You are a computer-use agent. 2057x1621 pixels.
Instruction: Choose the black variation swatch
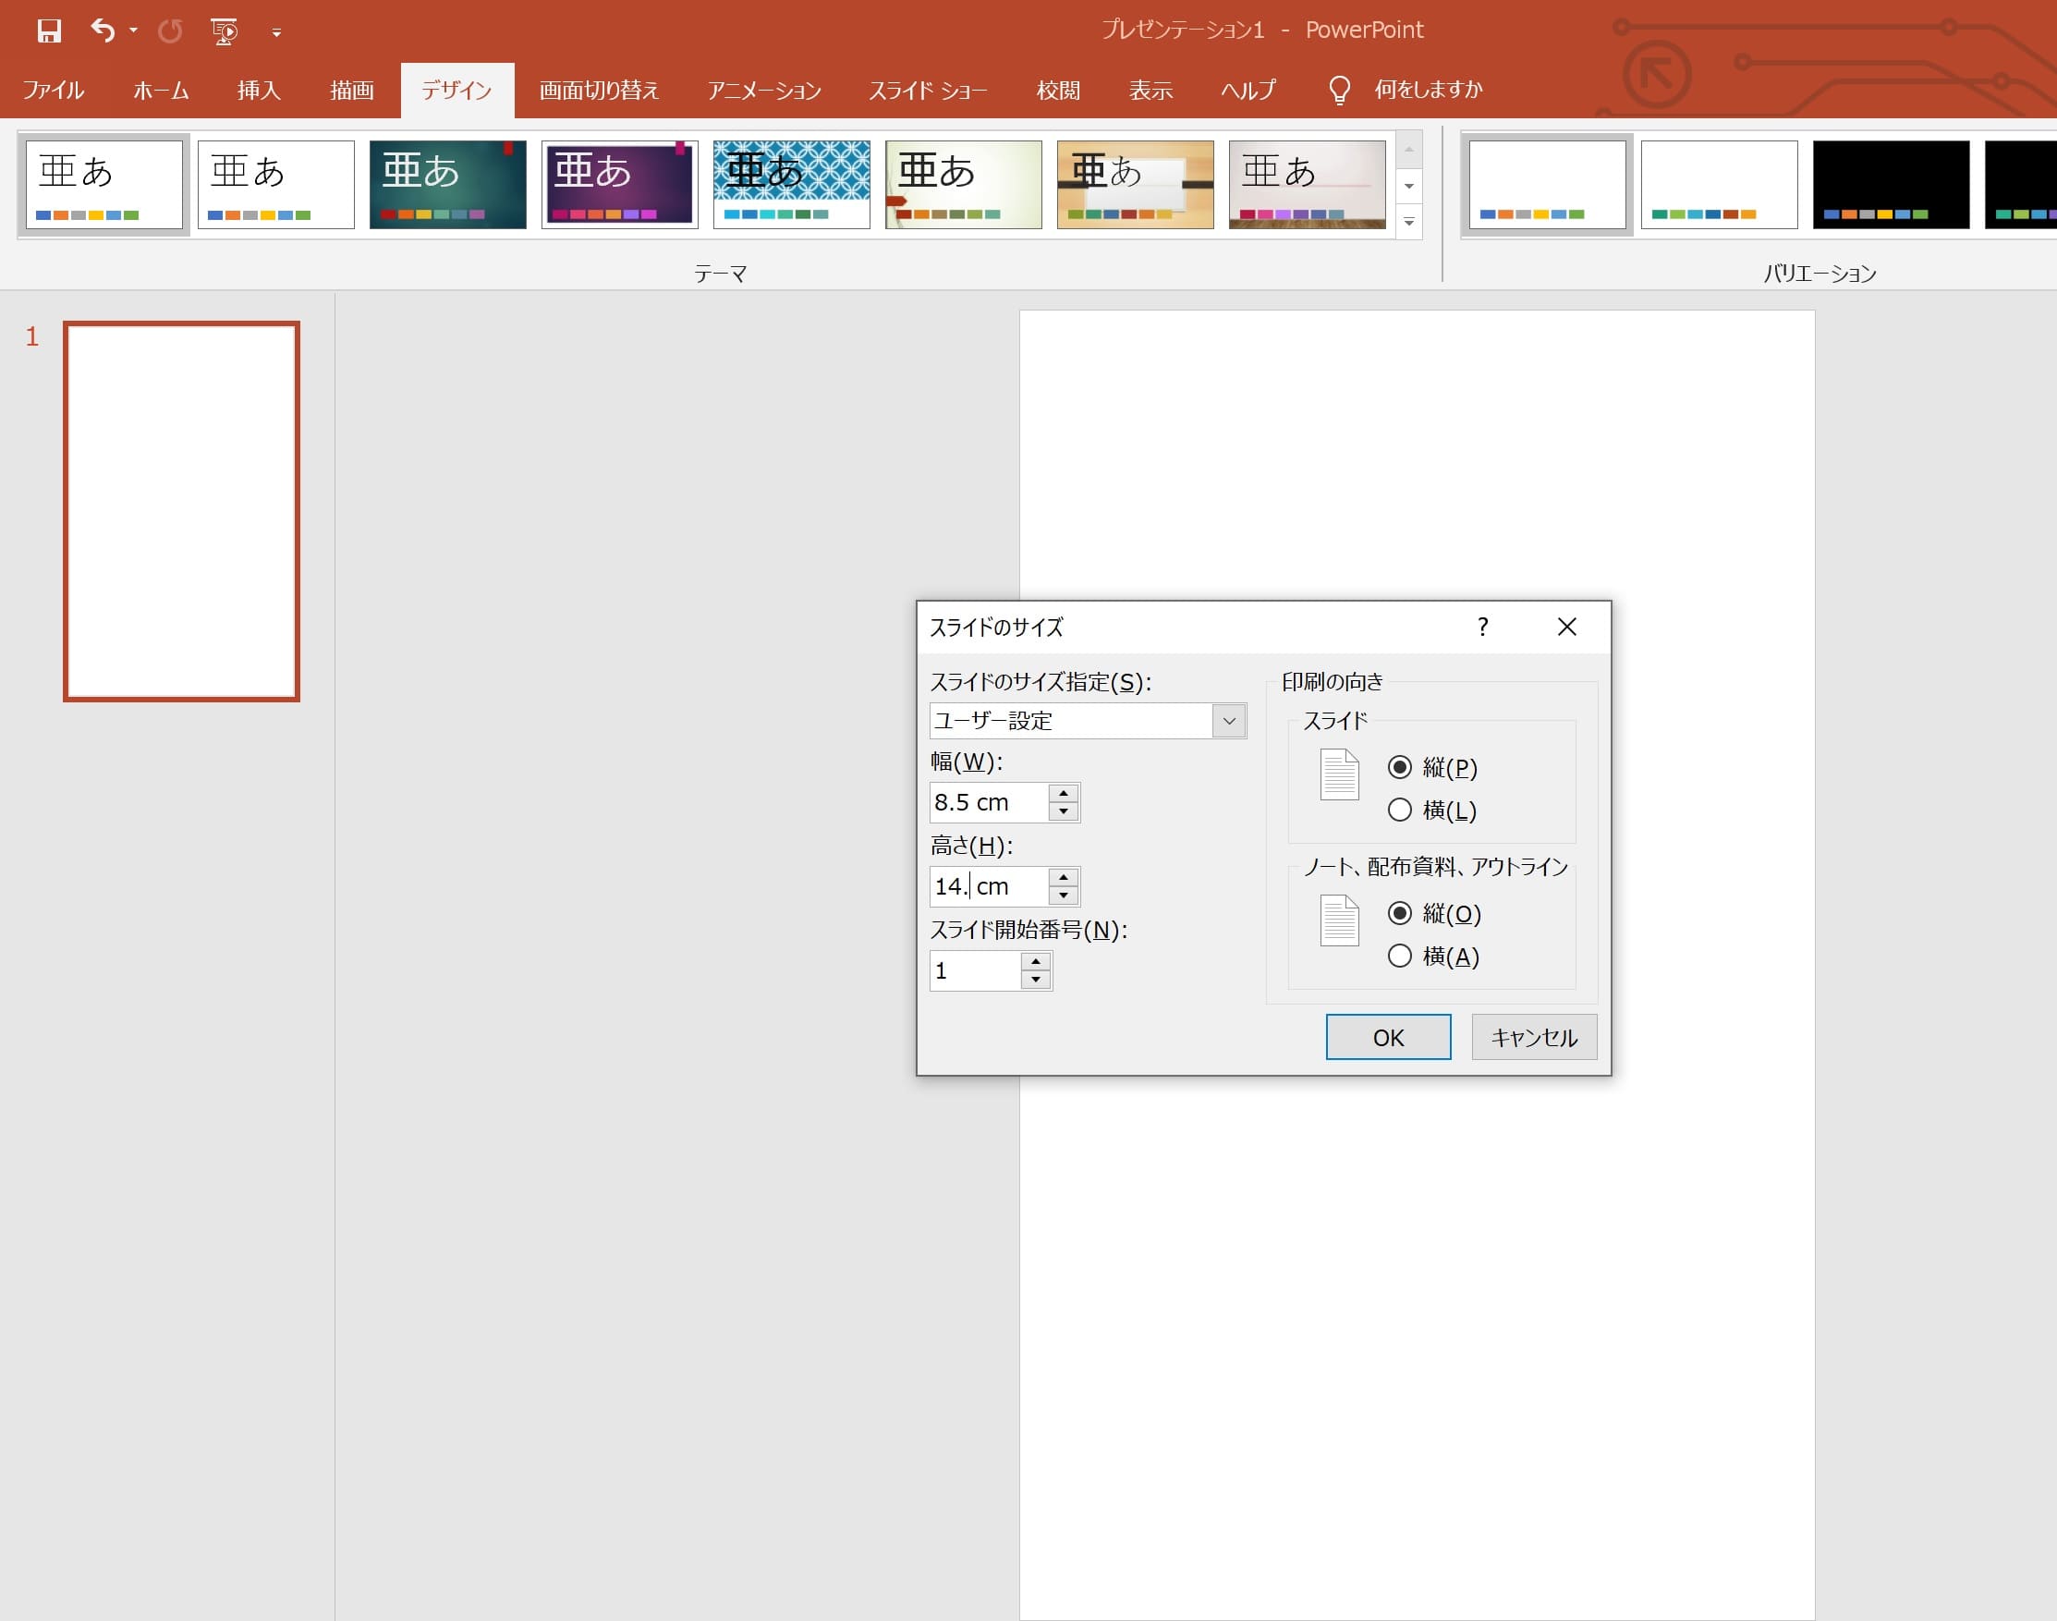[1890, 184]
